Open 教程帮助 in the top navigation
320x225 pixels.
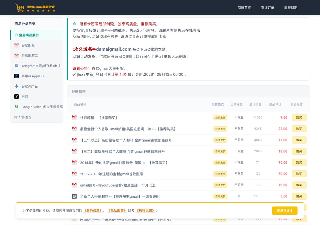pyautogui.click(x=291, y=7)
